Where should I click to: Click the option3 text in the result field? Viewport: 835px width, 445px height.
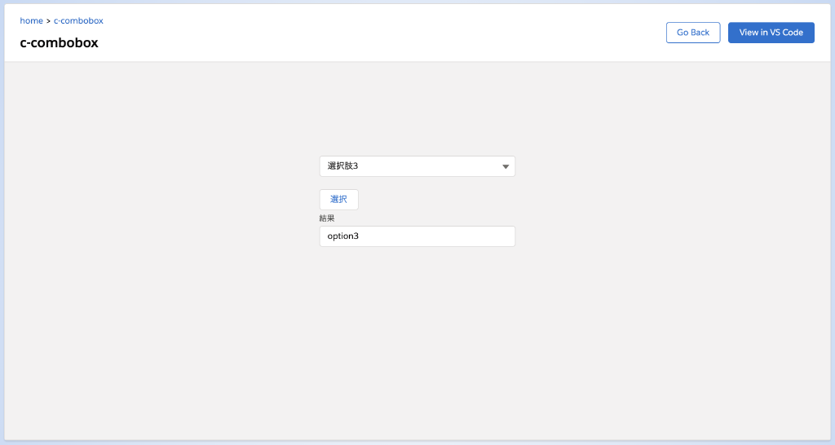coord(343,236)
